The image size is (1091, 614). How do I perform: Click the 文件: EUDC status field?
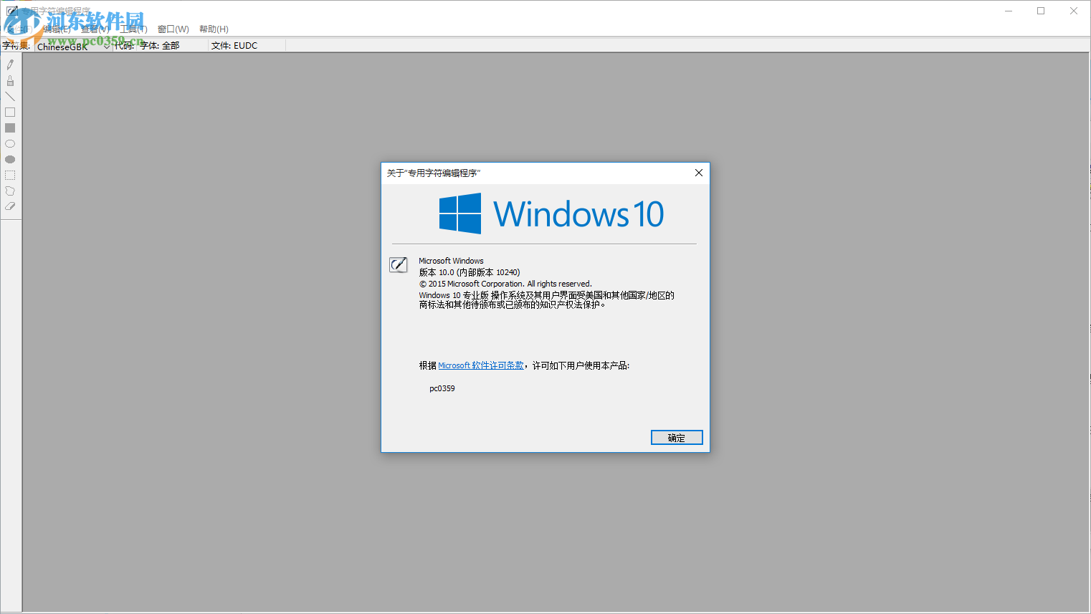tap(234, 46)
